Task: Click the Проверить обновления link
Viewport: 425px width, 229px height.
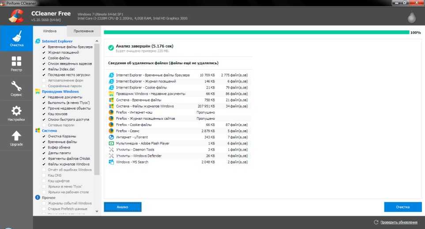Action: (x=398, y=222)
